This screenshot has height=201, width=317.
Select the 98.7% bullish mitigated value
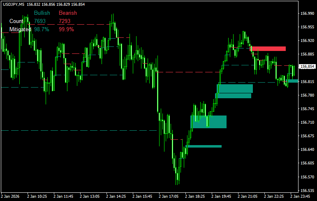coord(42,30)
